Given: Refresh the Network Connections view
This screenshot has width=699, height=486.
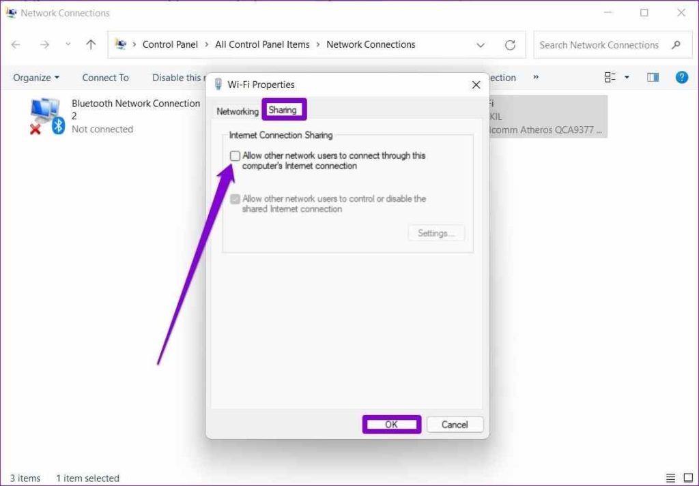Looking at the screenshot, I should point(510,45).
